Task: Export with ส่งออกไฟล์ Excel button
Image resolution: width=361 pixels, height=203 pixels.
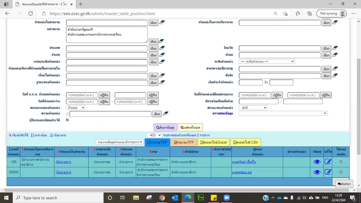Action: (x=213, y=142)
